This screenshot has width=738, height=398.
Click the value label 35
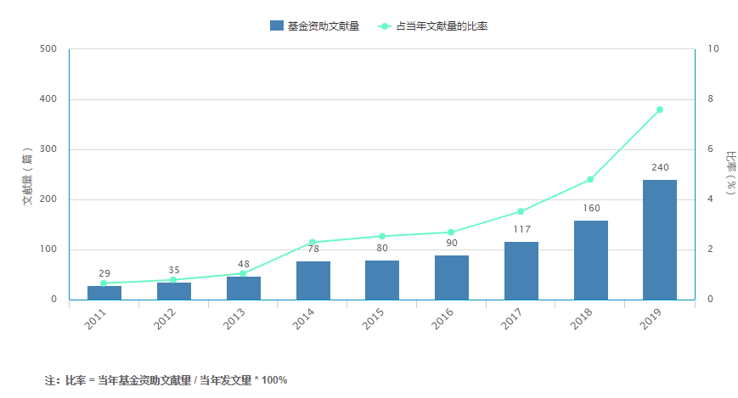174,270
